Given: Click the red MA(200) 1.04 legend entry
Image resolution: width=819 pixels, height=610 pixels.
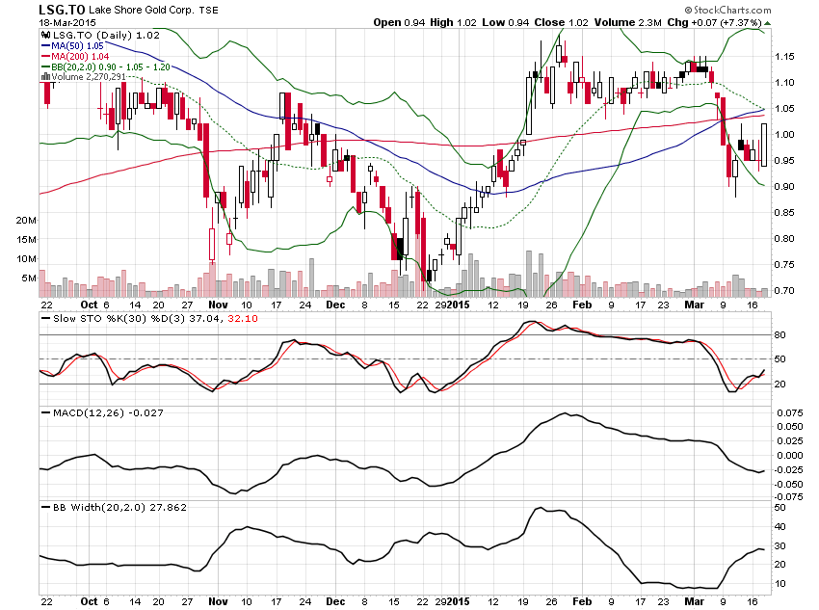Looking at the screenshot, I should click(79, 56).
